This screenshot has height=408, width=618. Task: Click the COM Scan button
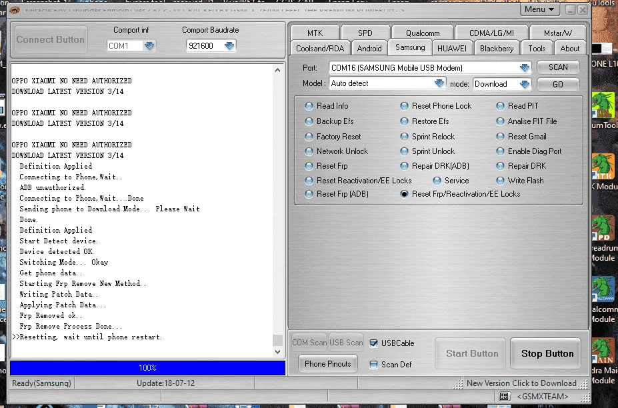point(309,343)
